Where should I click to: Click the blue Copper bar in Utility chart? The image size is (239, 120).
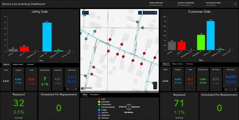pyautogui.click(x=47, y=37)
